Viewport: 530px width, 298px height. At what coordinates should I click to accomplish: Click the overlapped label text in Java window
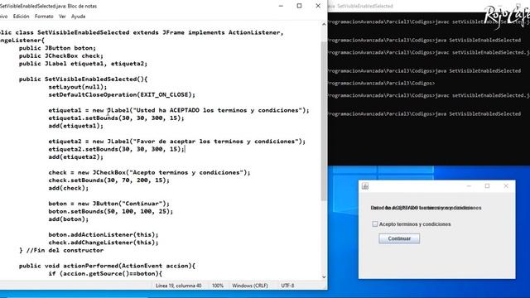pyautogui.click(x=426, y=208)
